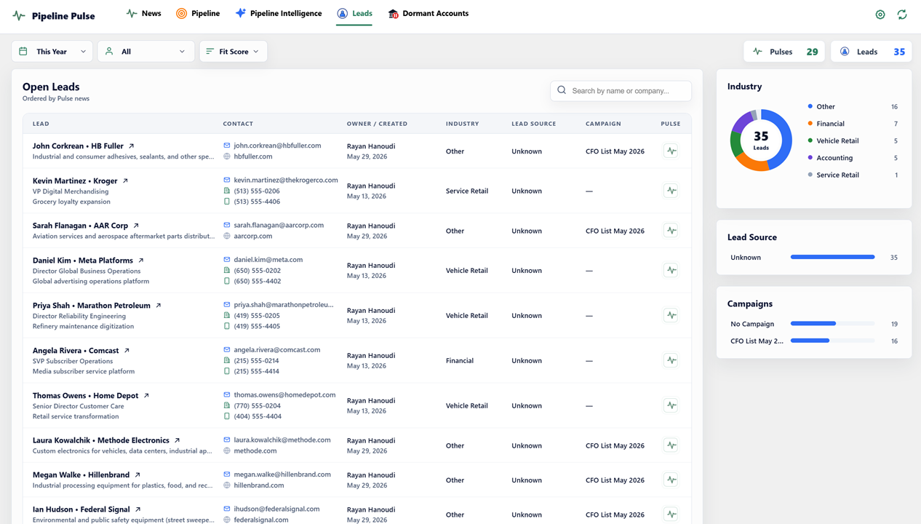Screen dimensions: 921x524
Task: Open pulse icon for Priya Shah row
Action: click(671, 315)
